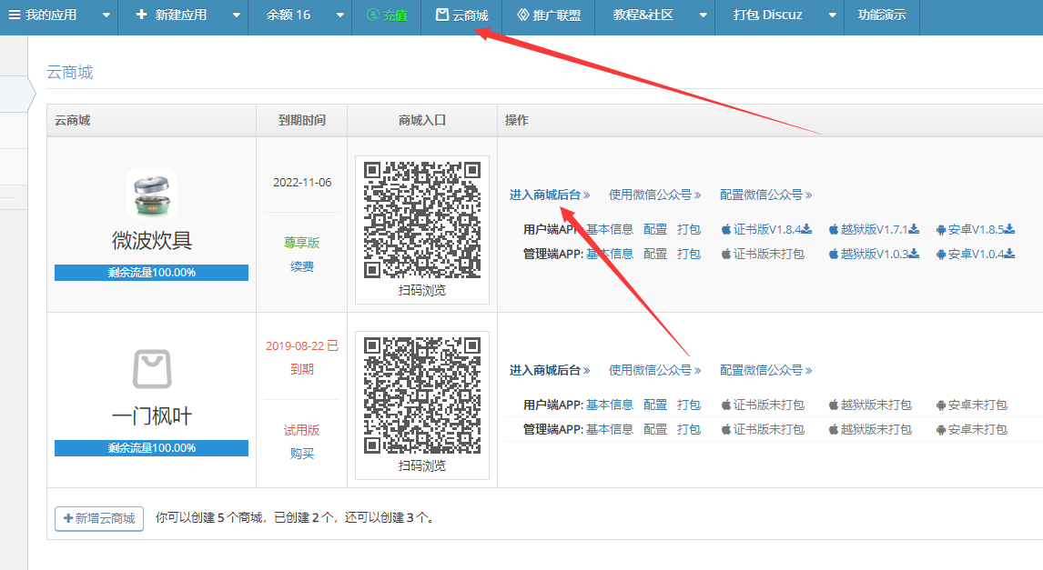
Task: Expand the 余额 16 dropdown arrow
Action: 339,15
